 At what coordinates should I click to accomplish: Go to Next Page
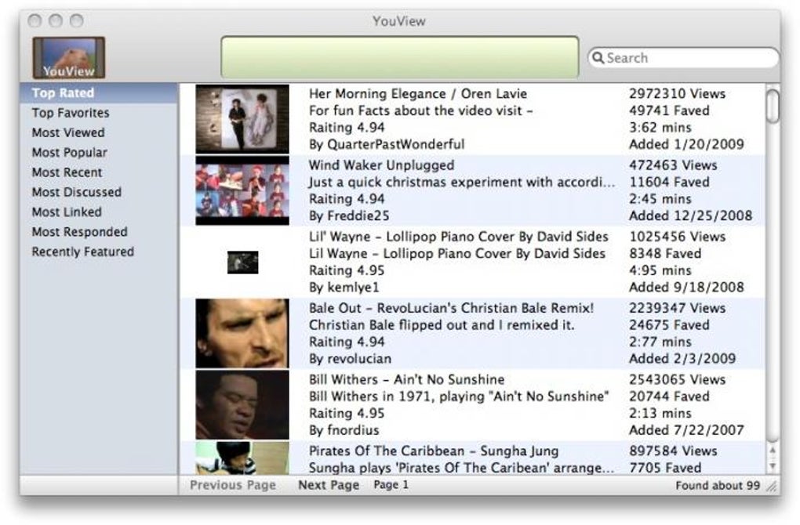(329, 485)
